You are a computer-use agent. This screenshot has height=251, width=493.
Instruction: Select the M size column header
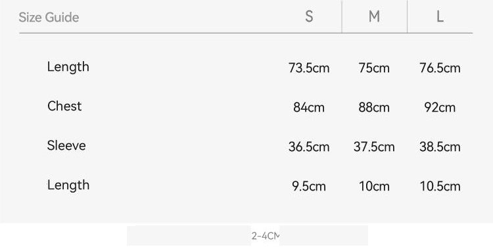coord(374,16)
